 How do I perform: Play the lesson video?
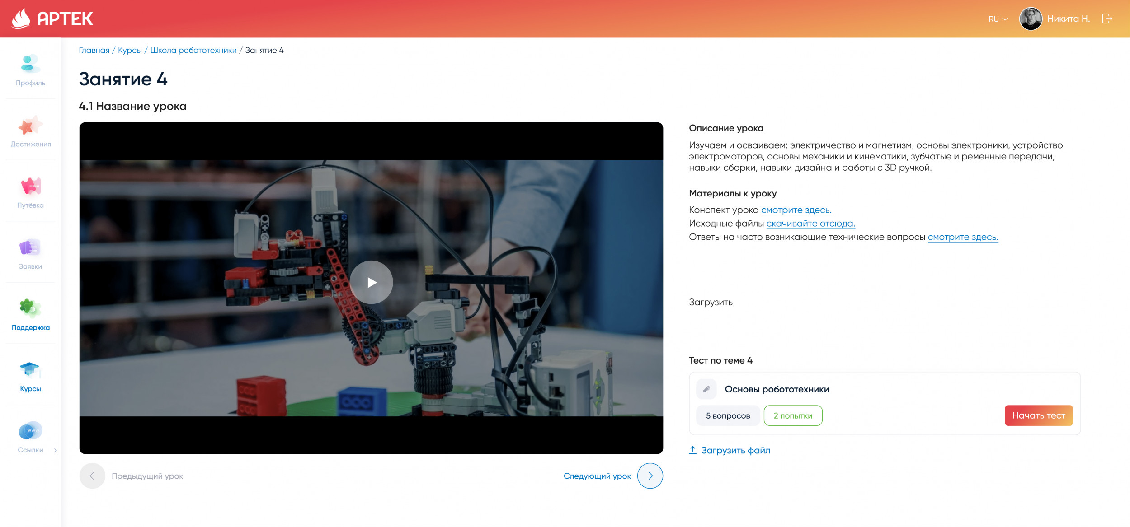(371, 282)
